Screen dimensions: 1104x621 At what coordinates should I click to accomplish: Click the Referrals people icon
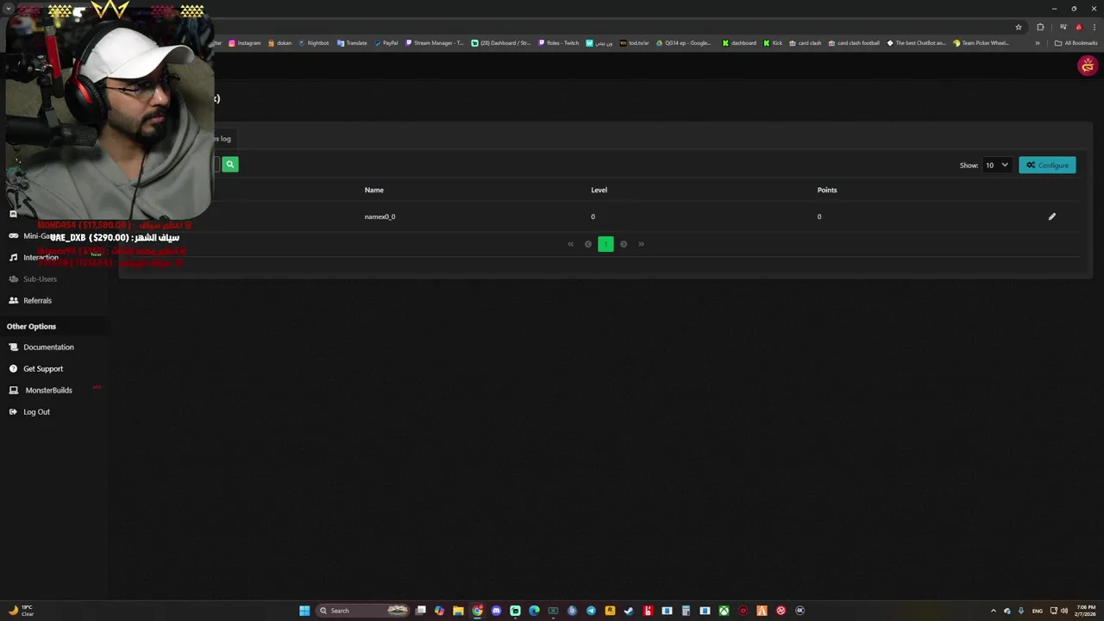coord(13,300)
